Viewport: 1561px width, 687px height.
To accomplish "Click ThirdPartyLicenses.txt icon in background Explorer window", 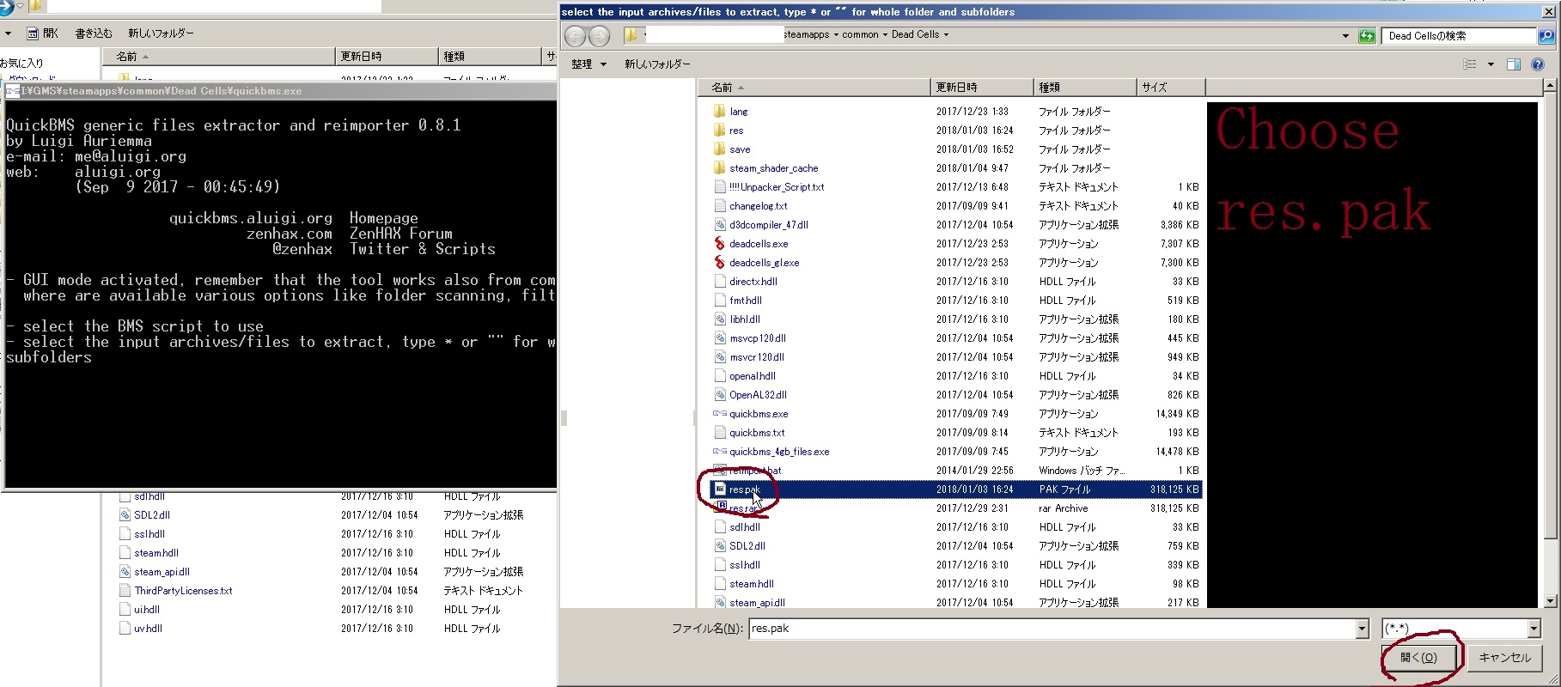I will 125,590.
